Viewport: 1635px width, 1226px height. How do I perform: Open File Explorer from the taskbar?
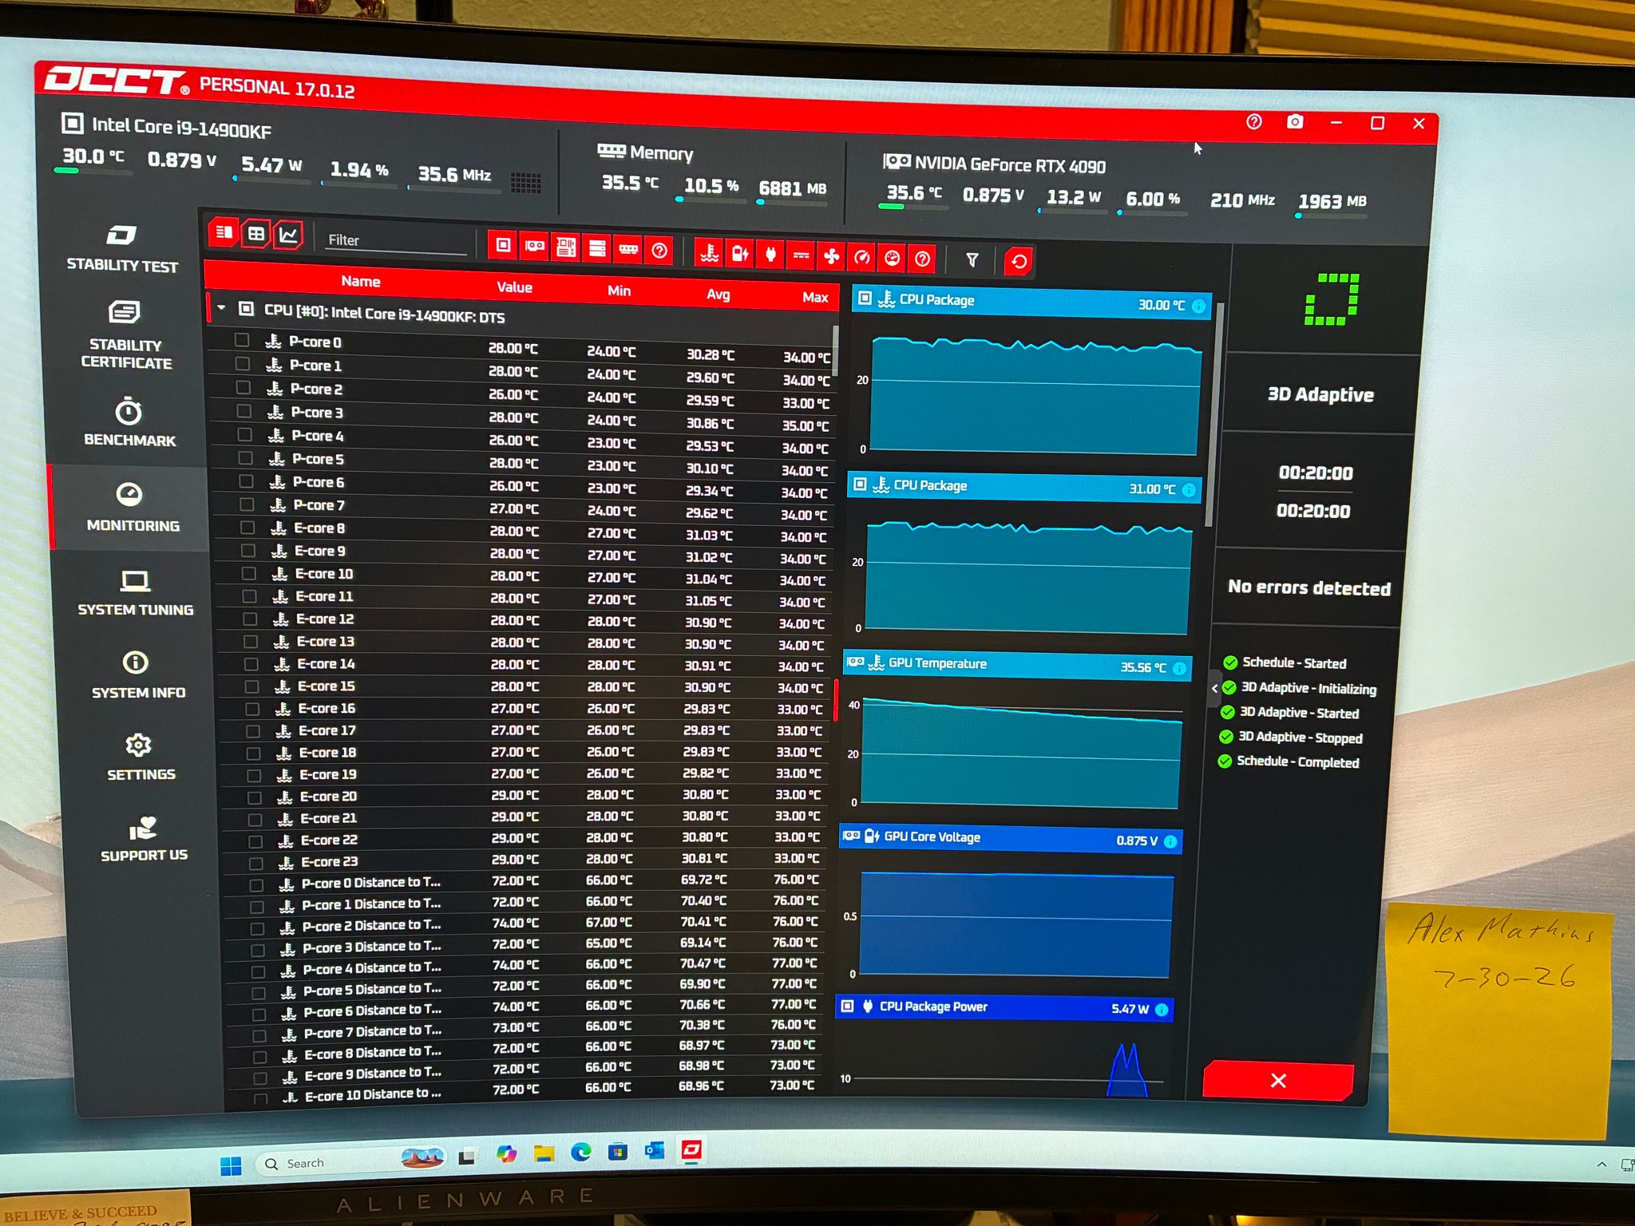tap(544, 1153)
